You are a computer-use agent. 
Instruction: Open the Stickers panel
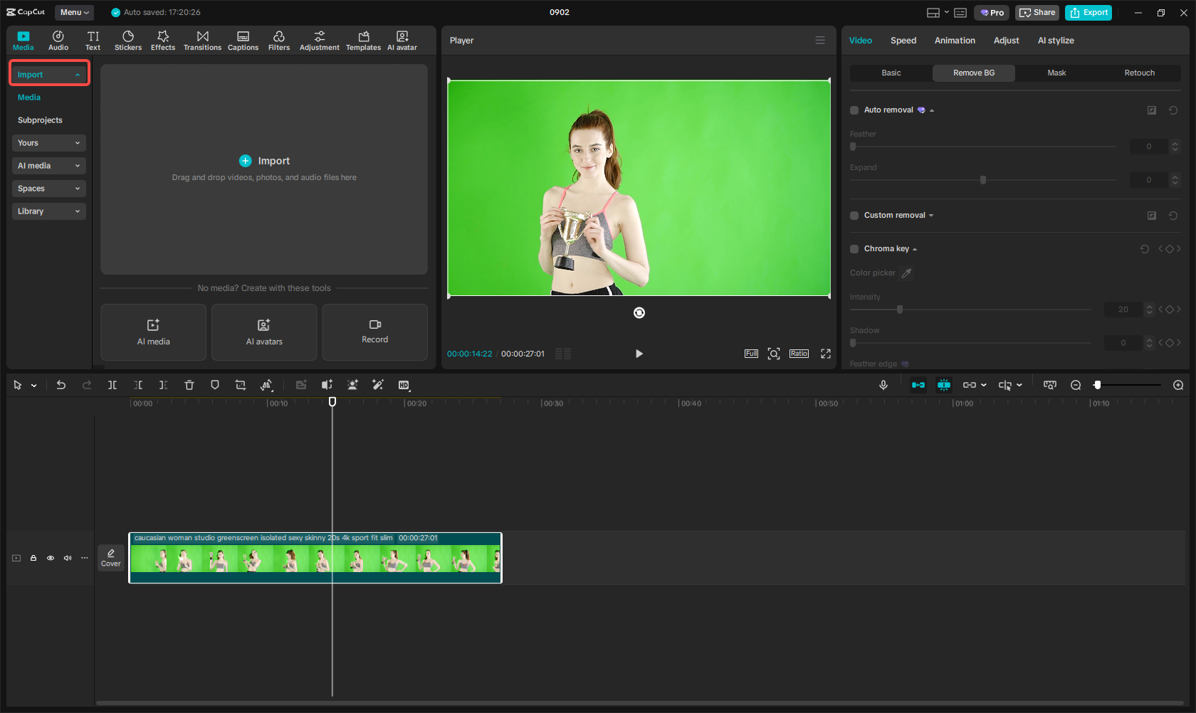[x=128, y=40]
